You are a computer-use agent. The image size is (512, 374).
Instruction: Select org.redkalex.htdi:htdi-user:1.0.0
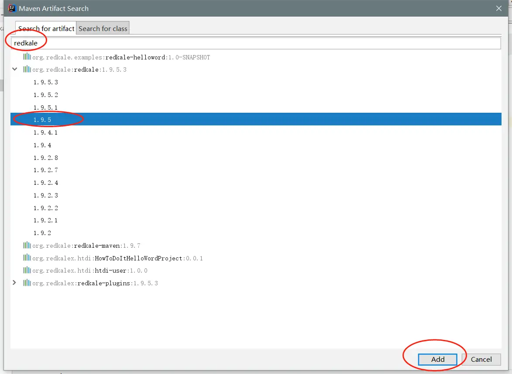click(x=90, y=271)
